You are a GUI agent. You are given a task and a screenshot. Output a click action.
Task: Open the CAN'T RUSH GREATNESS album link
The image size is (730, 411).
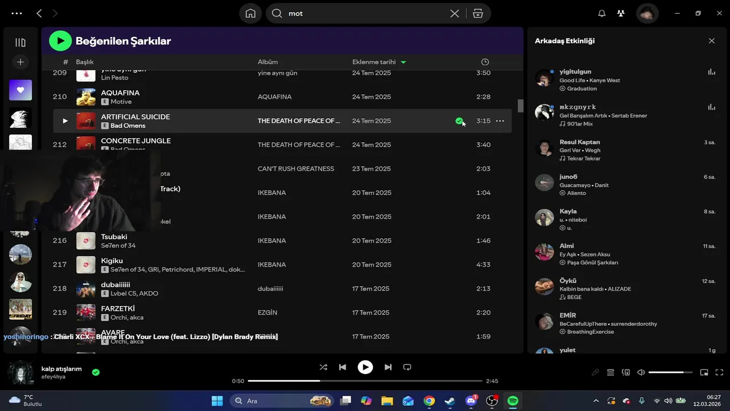tap(296, 169)
